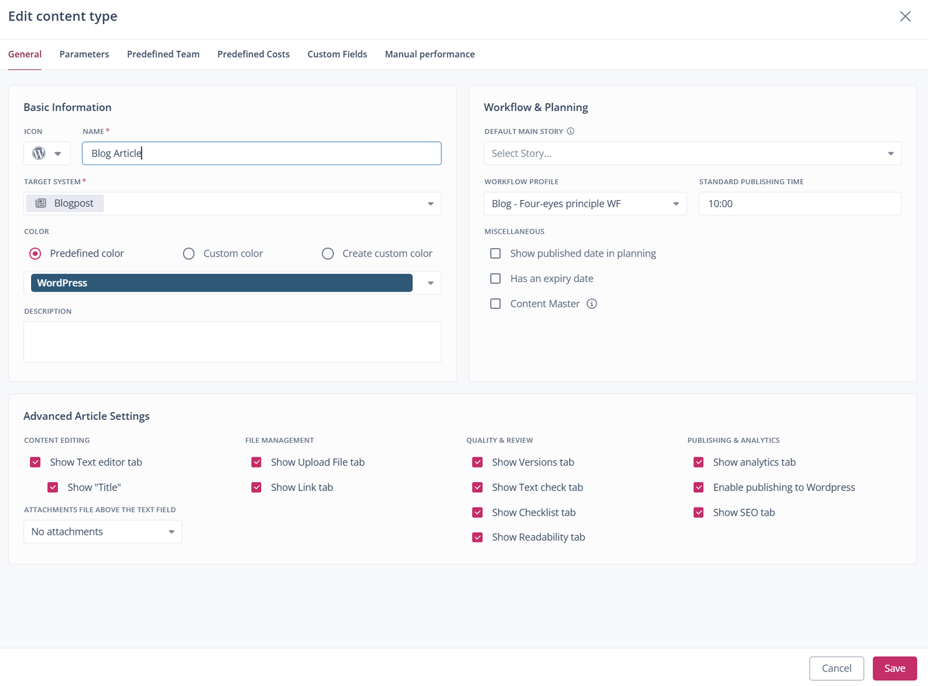Expand the Target System dropdown arrow
Viewport: 928px width, 686px height.
pyautogui.click(x=431, y=204)
